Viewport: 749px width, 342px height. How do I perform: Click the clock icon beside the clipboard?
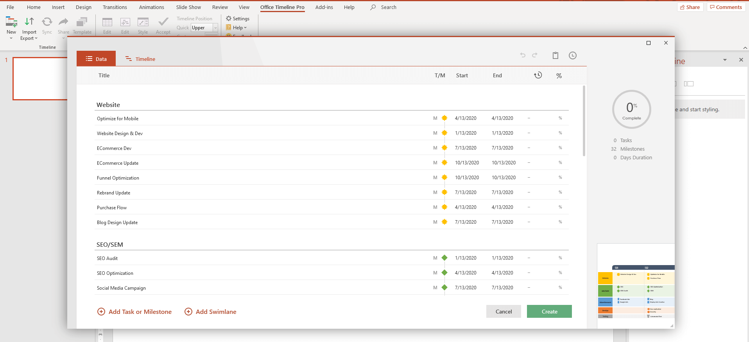pyautogui.click(x=572, y=55)
